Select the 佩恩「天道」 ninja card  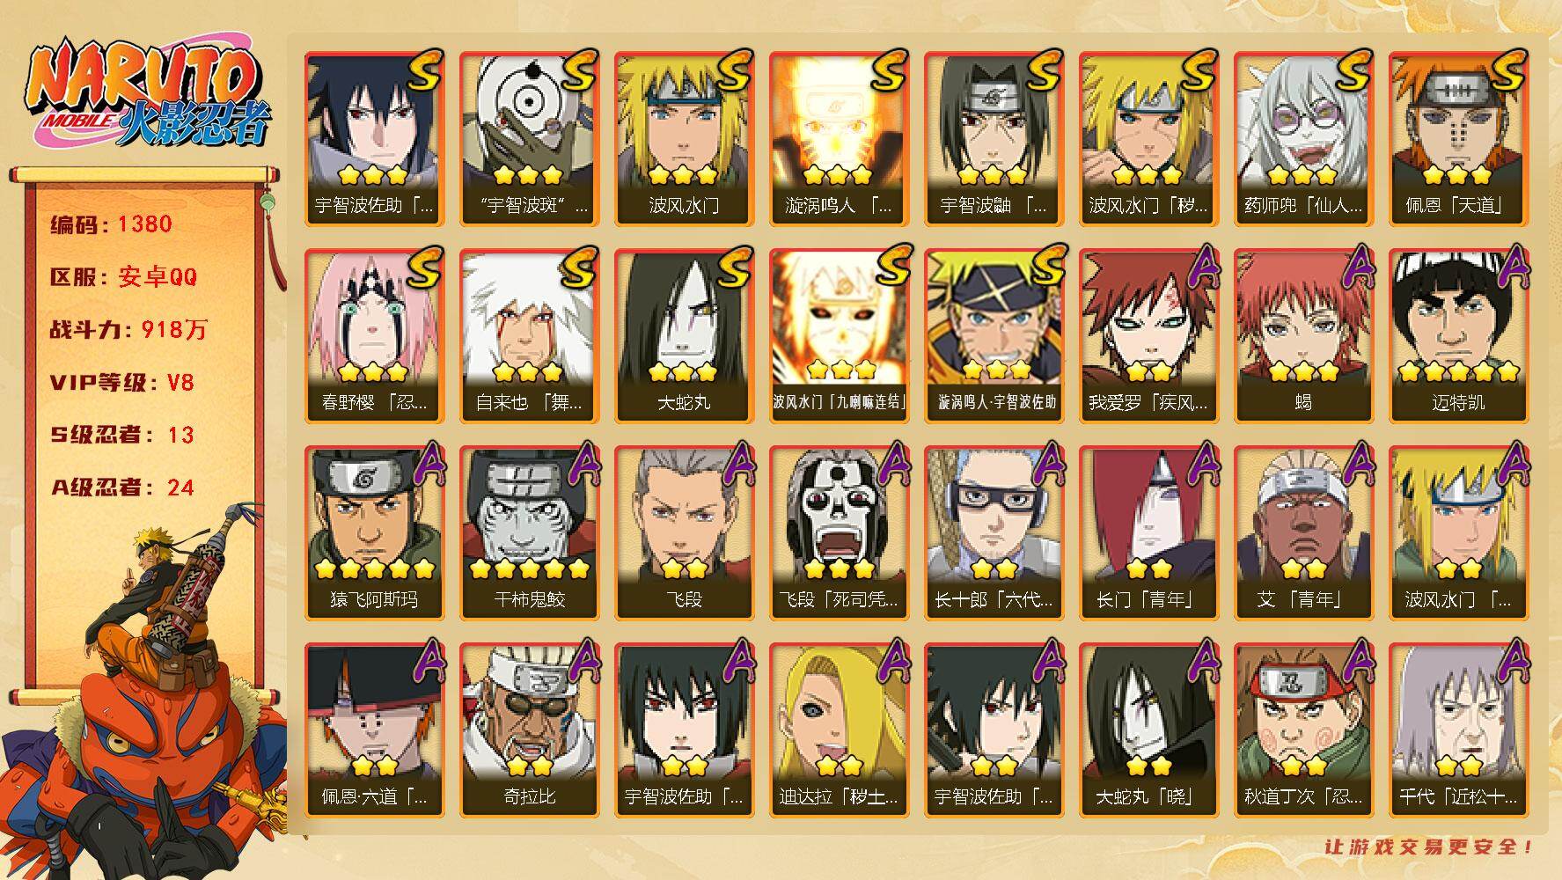[x=1458, y=139]
